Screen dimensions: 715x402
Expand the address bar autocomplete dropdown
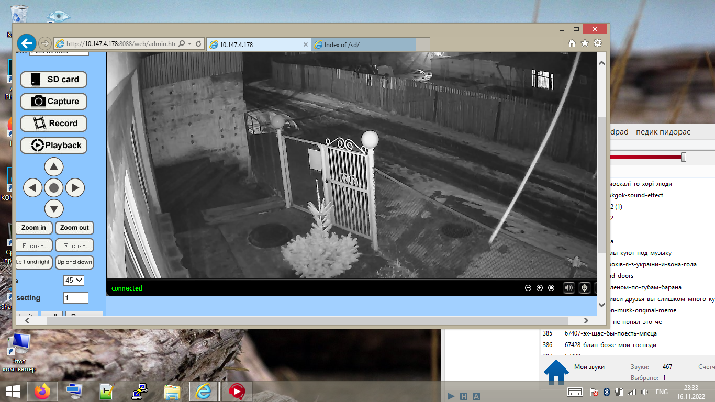pyautogui.click(x=189, y=44)
